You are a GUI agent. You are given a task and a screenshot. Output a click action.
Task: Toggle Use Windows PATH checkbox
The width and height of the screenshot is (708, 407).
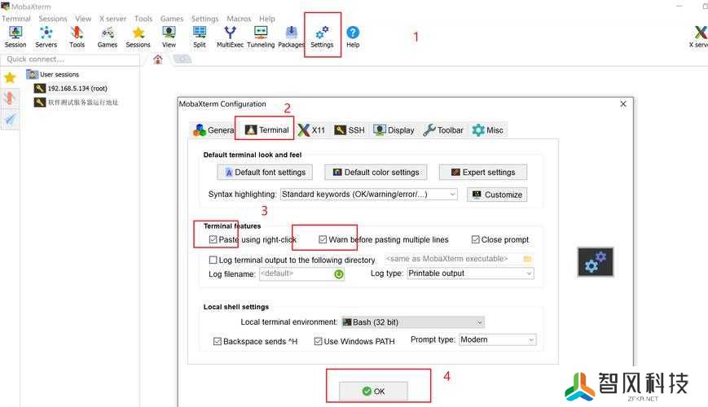[318, 342]
